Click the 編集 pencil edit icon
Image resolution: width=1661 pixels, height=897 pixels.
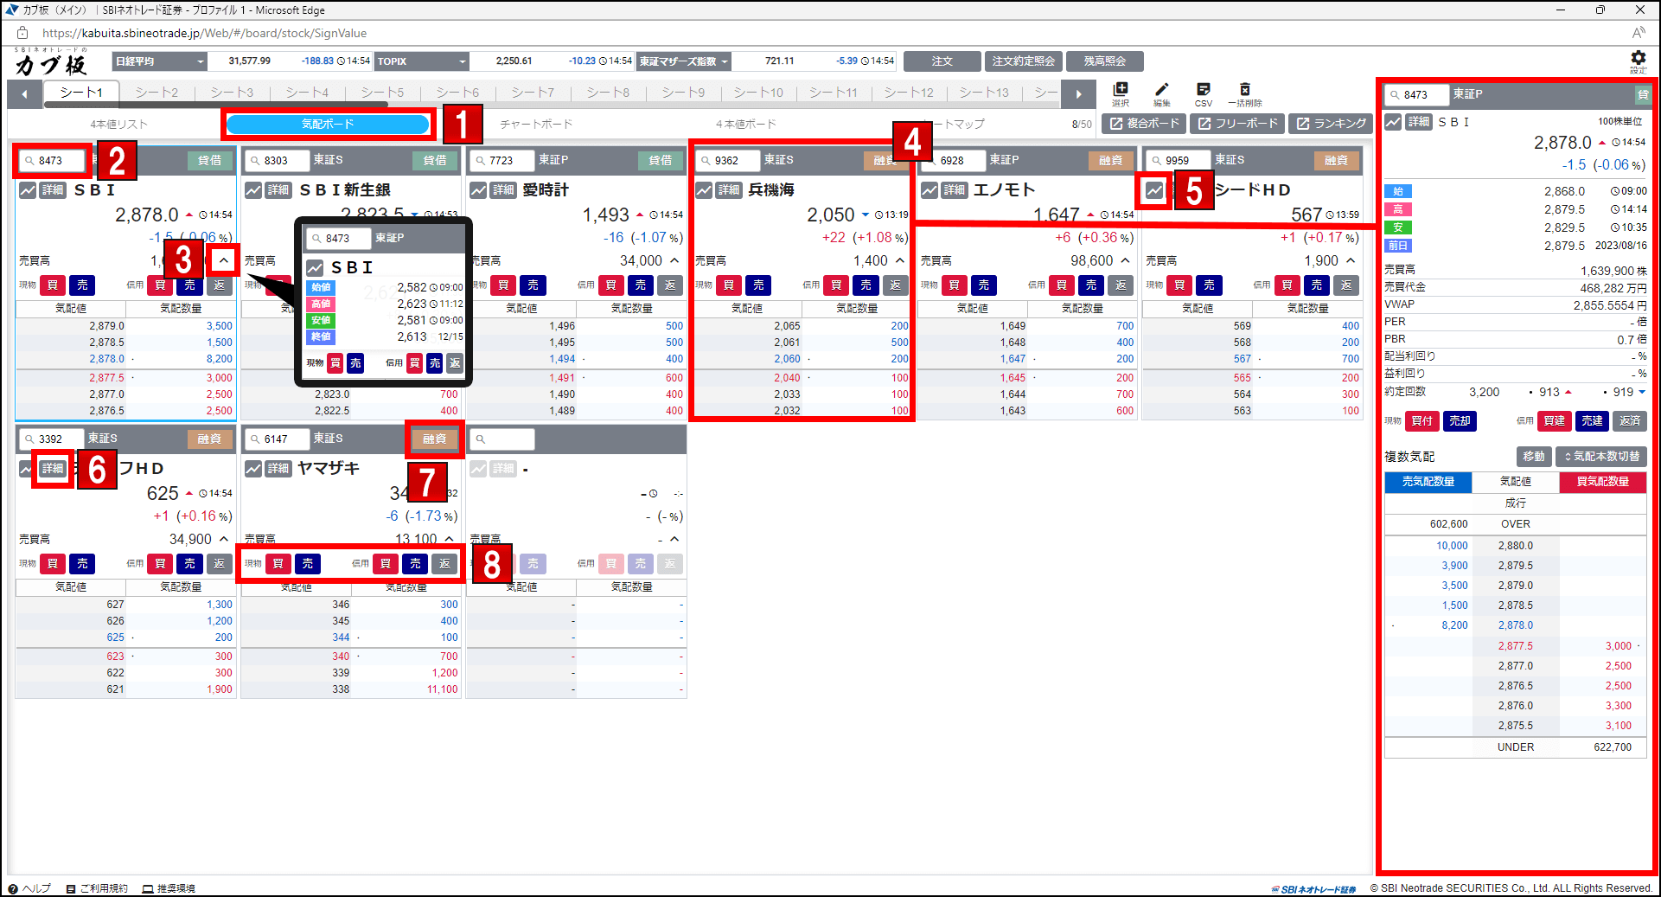point(1162,93)
